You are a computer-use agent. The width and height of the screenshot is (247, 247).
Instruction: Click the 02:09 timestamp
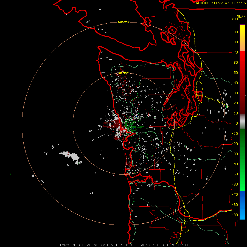click(184, 245)
